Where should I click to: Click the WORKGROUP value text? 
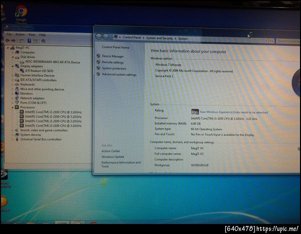[x=200, y=165]
